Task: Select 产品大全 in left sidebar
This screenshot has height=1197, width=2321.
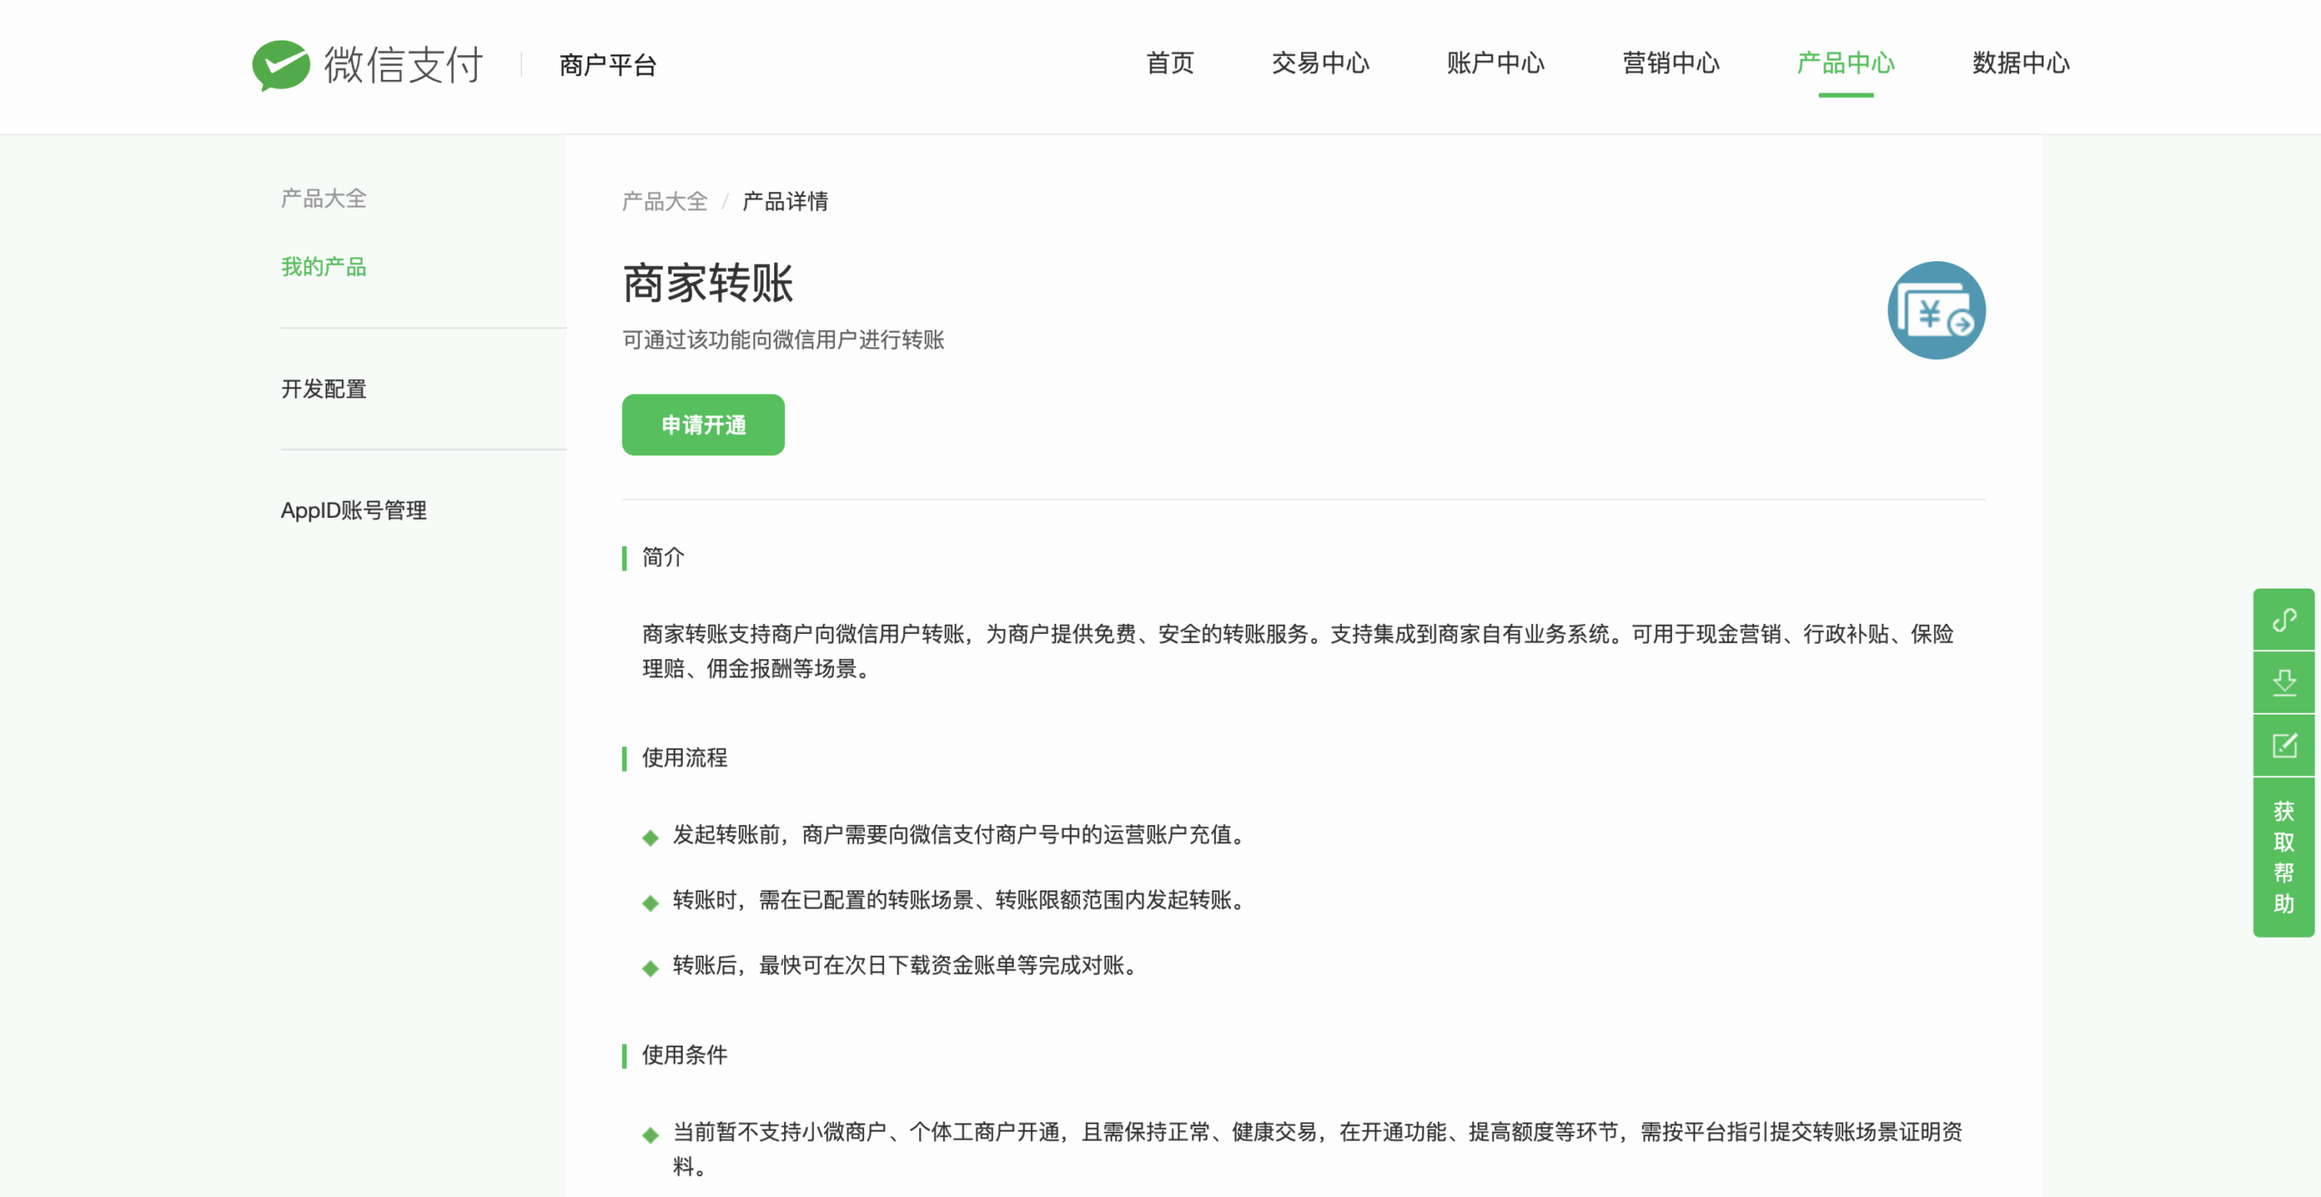Action: [x=323, y=198]
